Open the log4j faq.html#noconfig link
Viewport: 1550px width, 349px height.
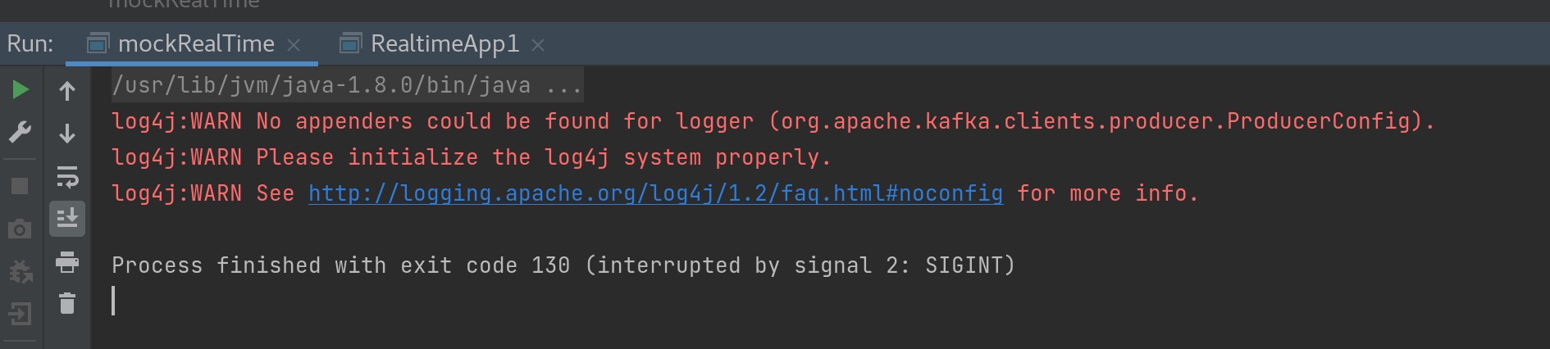(x=655, y=193)
